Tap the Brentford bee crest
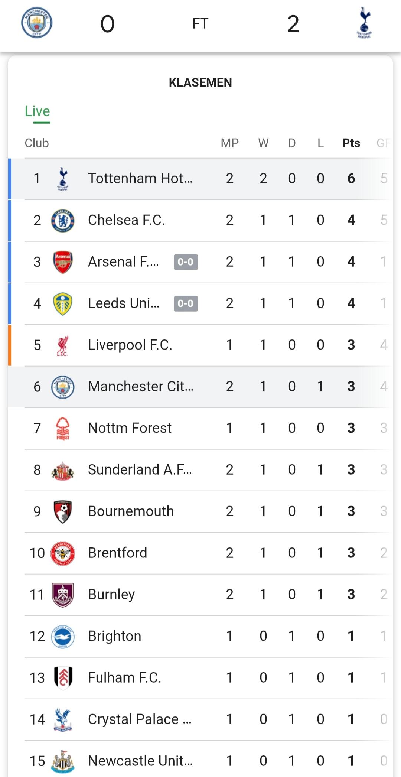401x777 pixels. pyautogui.click(x=63, y=553)
